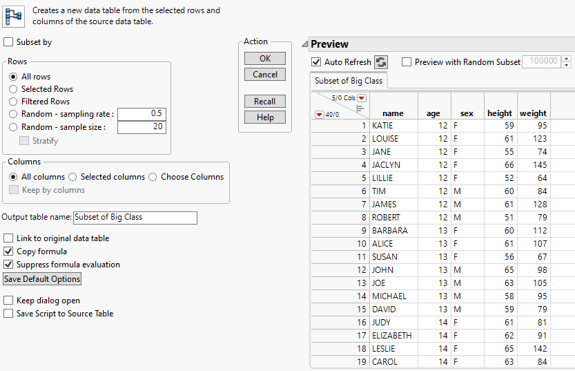
Task: Switch to the Subset of Big Class tab
Action: (x=349, y=81)
